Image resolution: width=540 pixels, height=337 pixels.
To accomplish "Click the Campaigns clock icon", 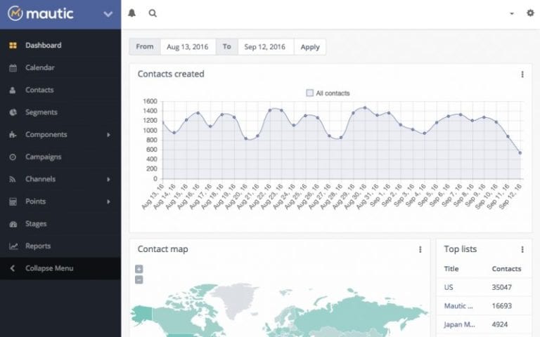I will click(13, 157).
